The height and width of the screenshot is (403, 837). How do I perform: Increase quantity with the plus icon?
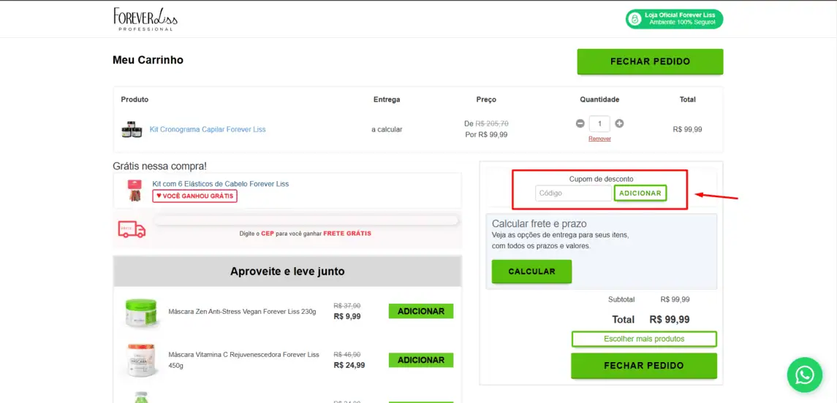coord(619,123)
